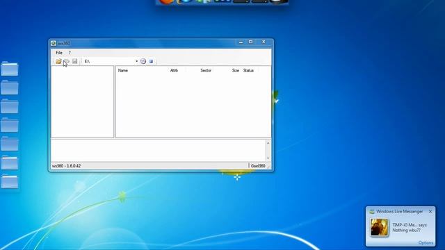Expand the E:\ drive dropdown arrow
Image resolution: width=445 pixels, height=250 pixels.
pyautogui.click(x=136, y=61)
